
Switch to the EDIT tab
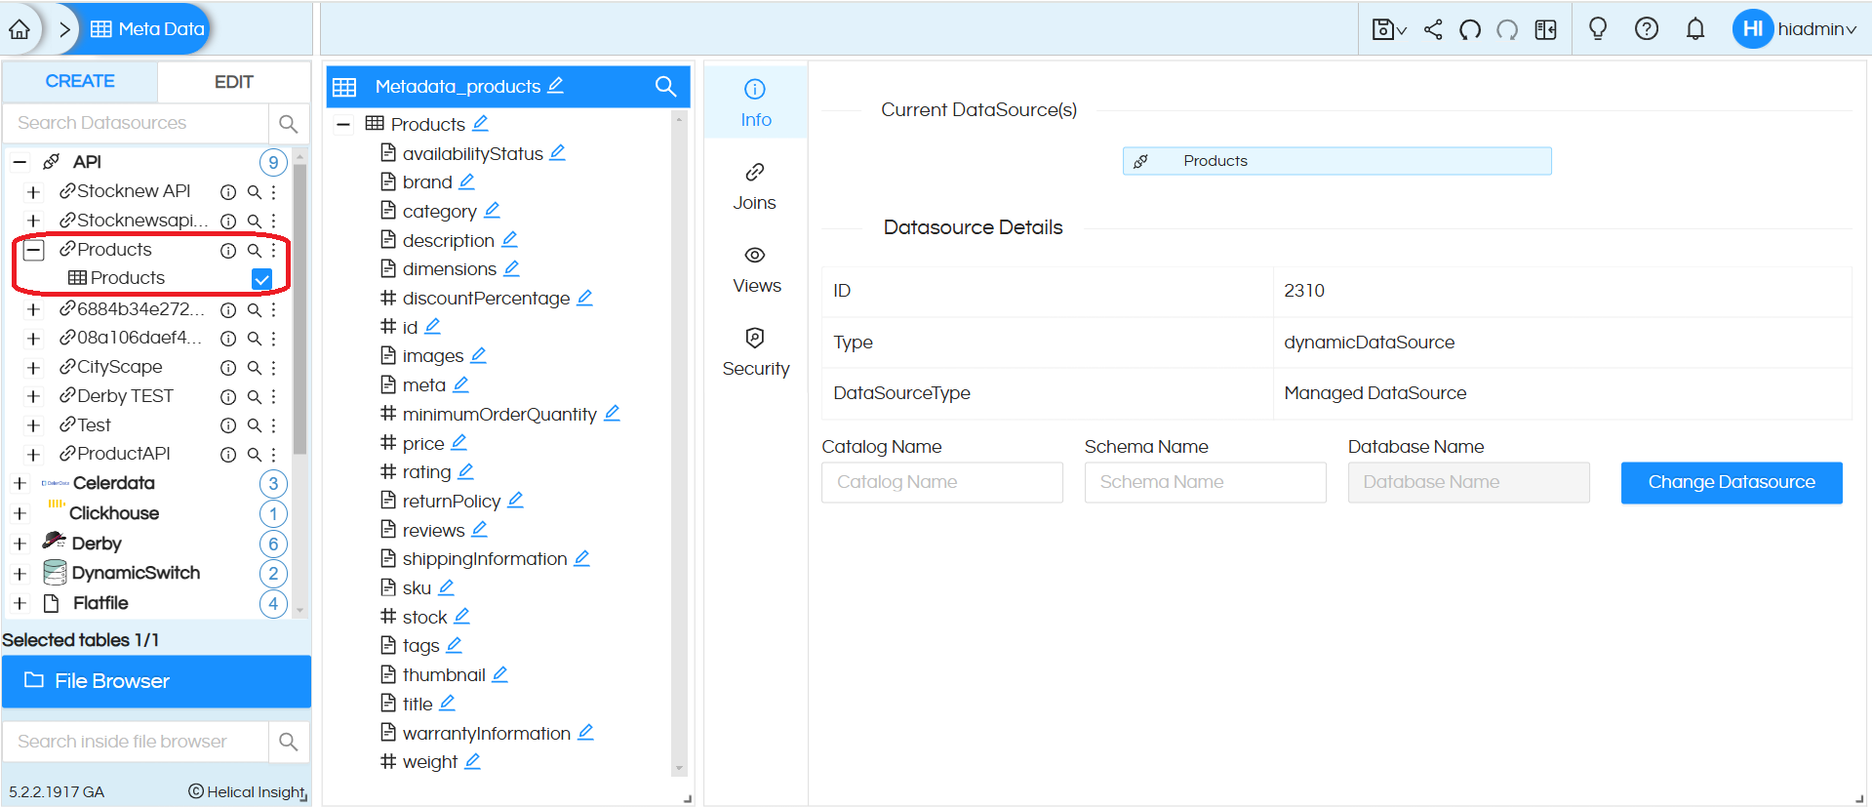click(x=234, y=82)
